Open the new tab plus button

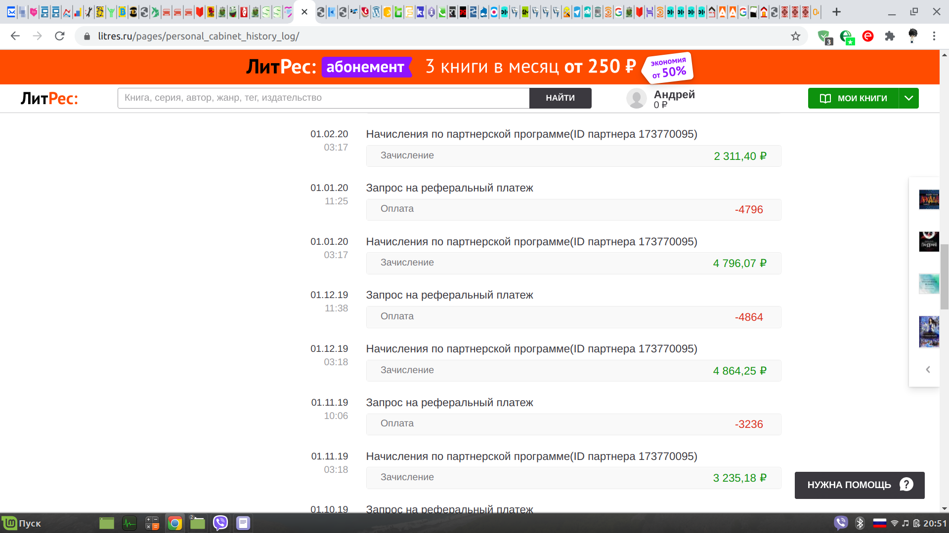coord(836,12)
